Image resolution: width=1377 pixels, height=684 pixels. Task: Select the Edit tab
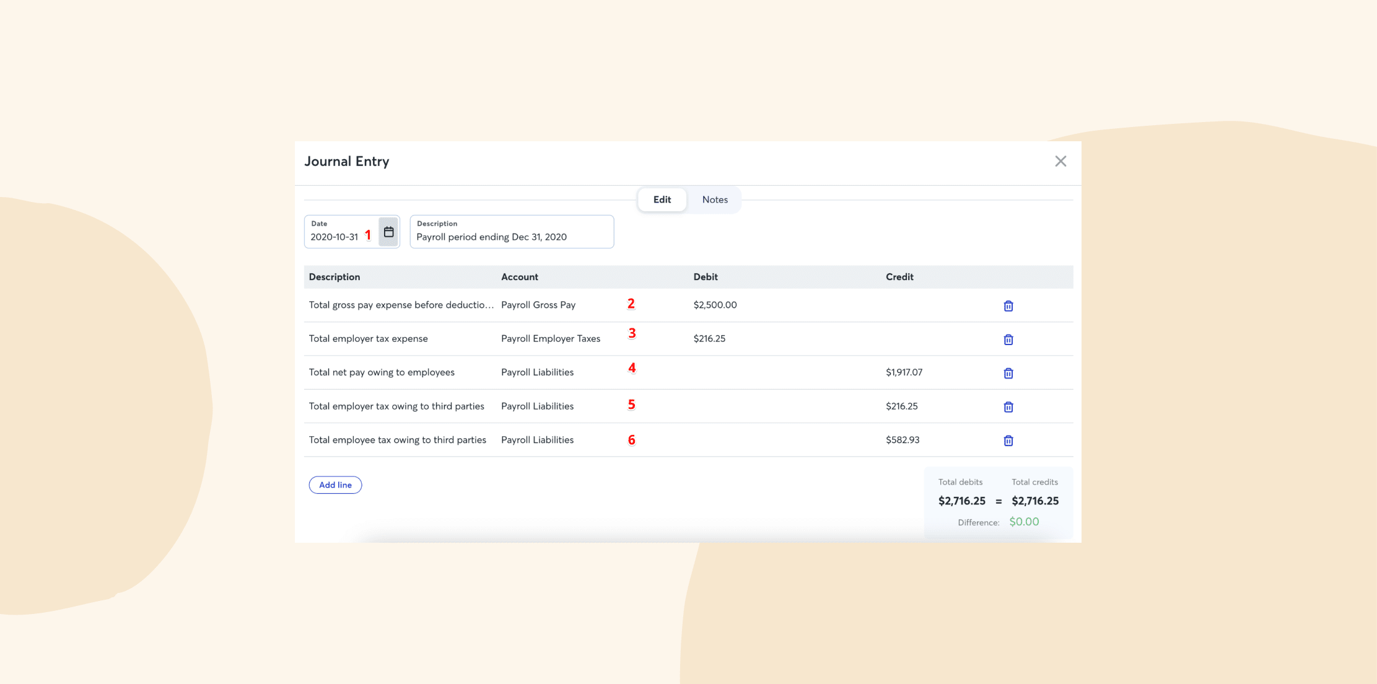(662, 199)
